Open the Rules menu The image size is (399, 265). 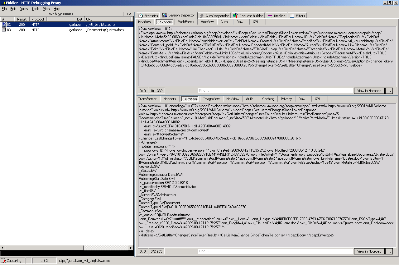tap(24, 9)
